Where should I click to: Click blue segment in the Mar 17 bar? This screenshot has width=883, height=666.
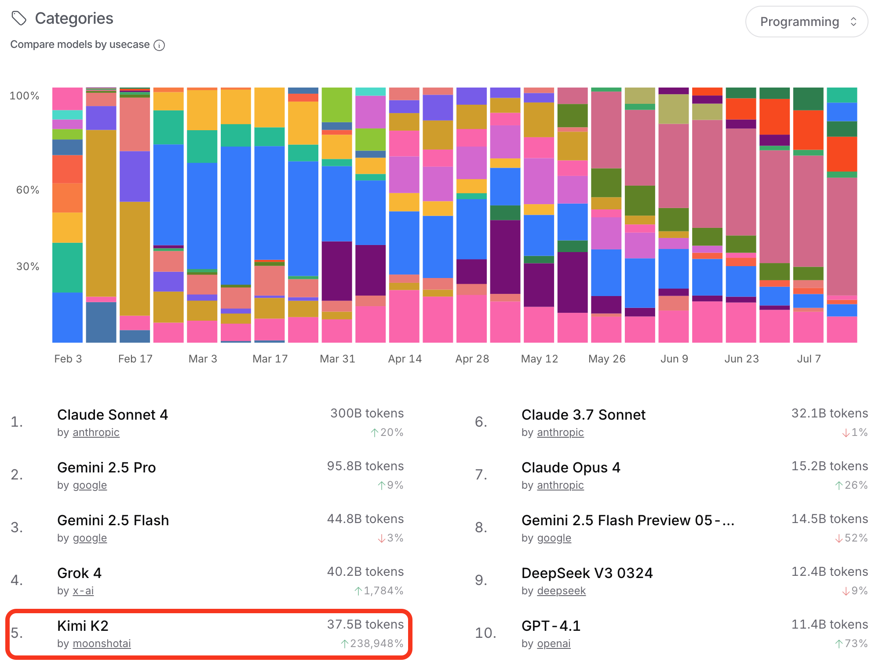coord(269,202)
